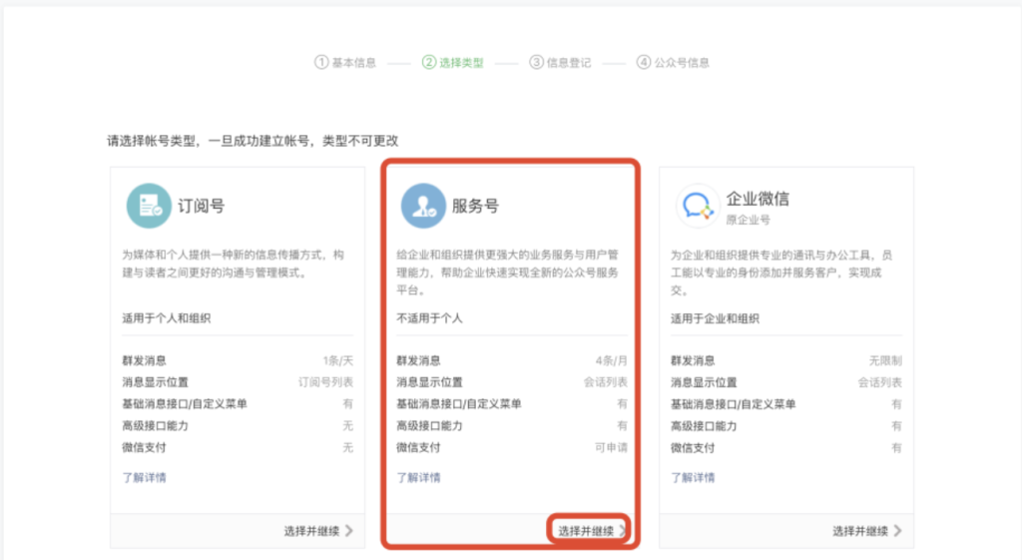Click chevron arrow in 企业微信 card footer

[897, 531]
